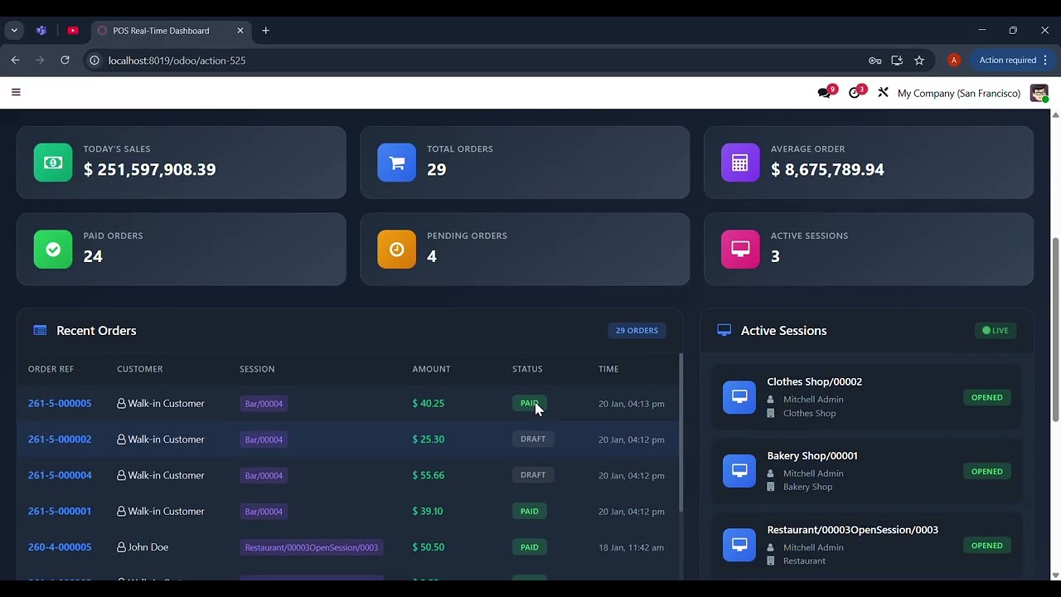Click the $ 50.50 amount for John Doe
The height and width of the screenshot is (597, 1061).
(x=429, y=547)
